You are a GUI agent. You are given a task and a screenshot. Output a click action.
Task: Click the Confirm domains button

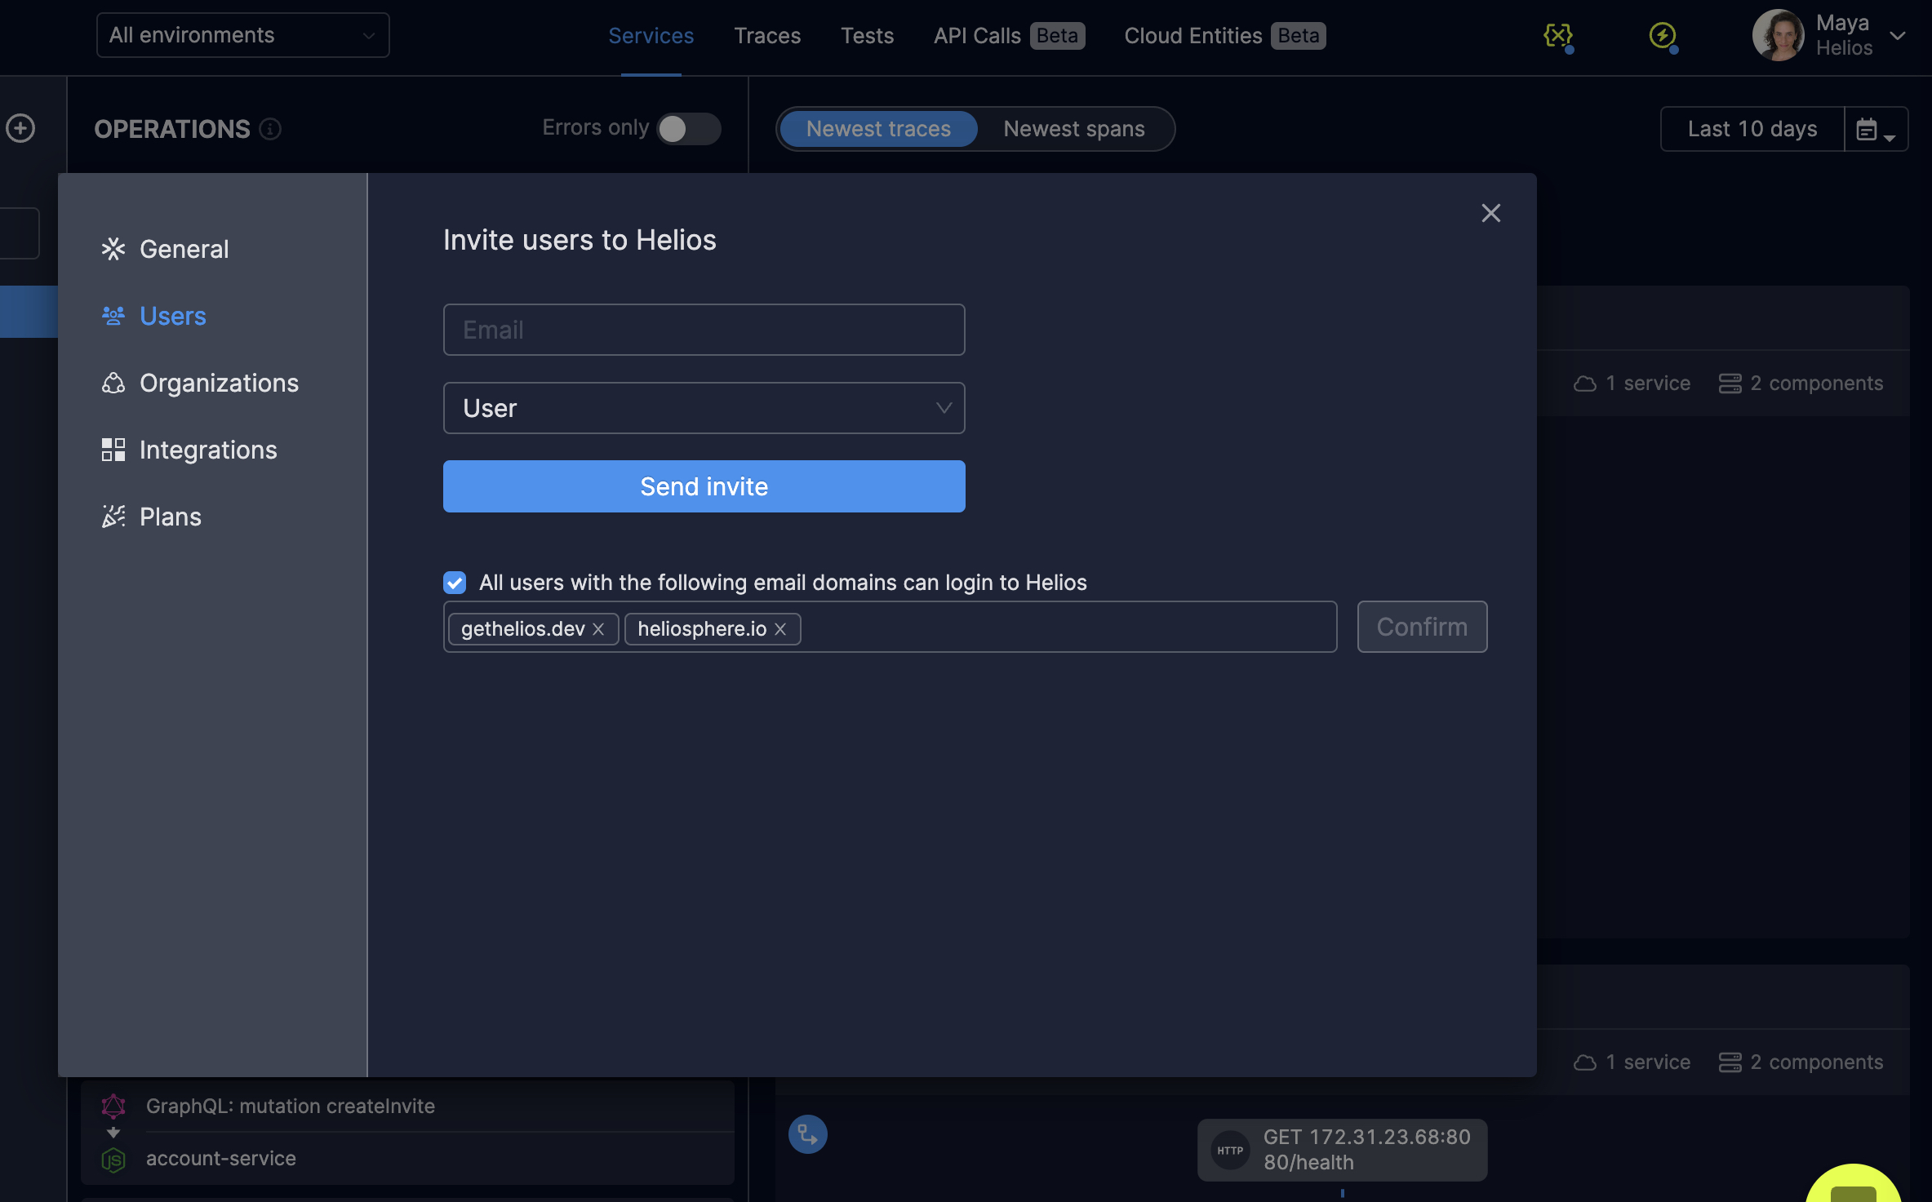click(1421, 627)
